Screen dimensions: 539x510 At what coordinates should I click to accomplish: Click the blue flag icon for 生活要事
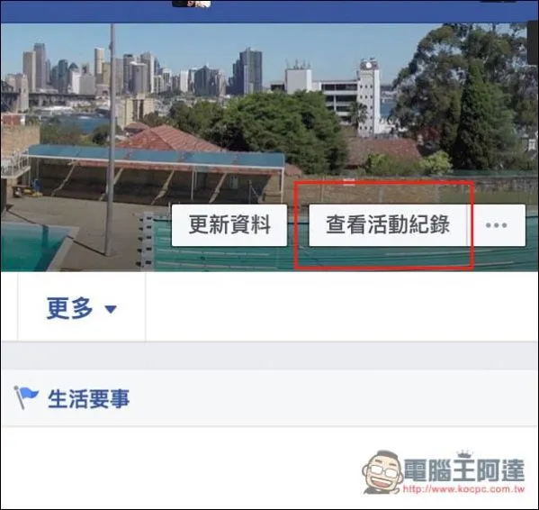click(26, 396)
